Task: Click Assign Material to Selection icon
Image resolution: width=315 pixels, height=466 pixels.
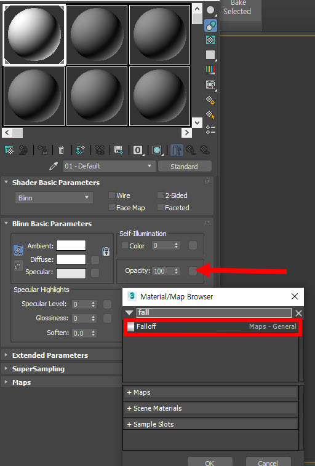Action: [42, 150]
